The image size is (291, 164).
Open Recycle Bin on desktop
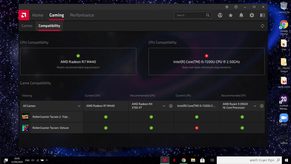(x=284, y=8)
